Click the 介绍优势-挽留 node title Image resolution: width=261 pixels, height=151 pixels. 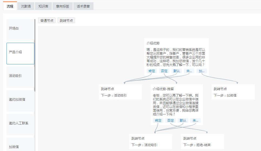pos(163,89)
